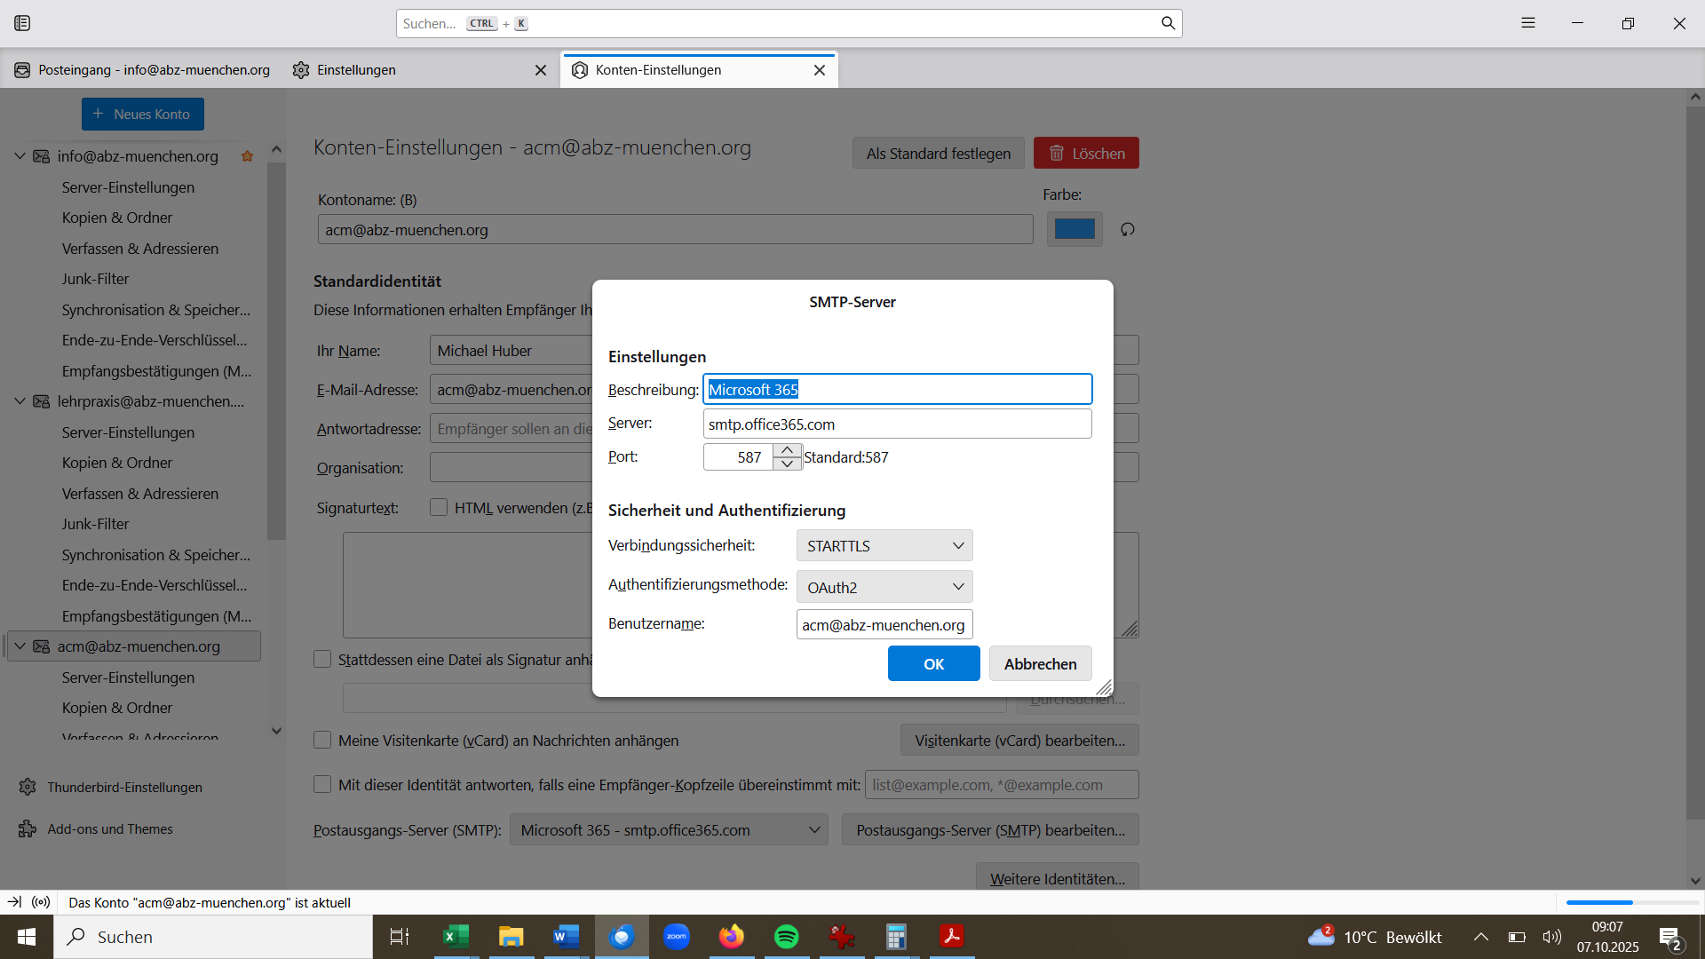Open Thunderbird-Einstellungen gear in sidebar
The height and width of the screenshot is (959, 1705).
tap(28, 787)
